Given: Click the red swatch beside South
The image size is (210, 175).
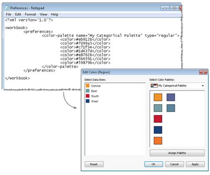Looking at the screenshot, I should click(x=88, y=96).
